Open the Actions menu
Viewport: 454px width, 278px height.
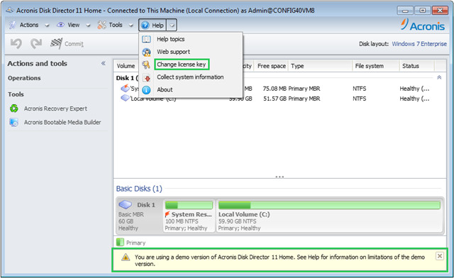click(28, 25)
